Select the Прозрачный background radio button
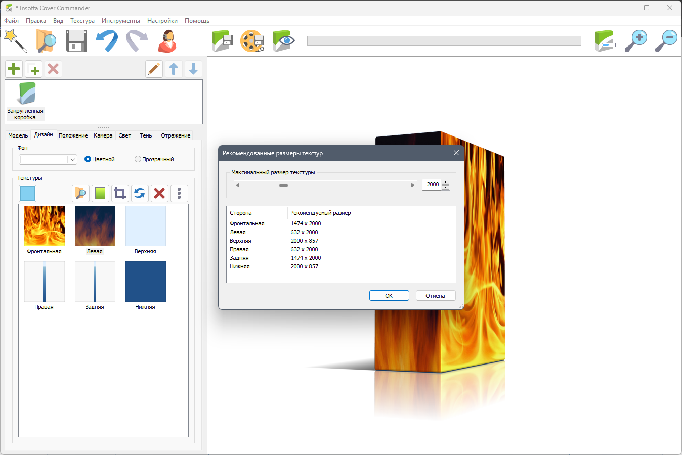Viewport: 682px width, 455px height. 138,159
